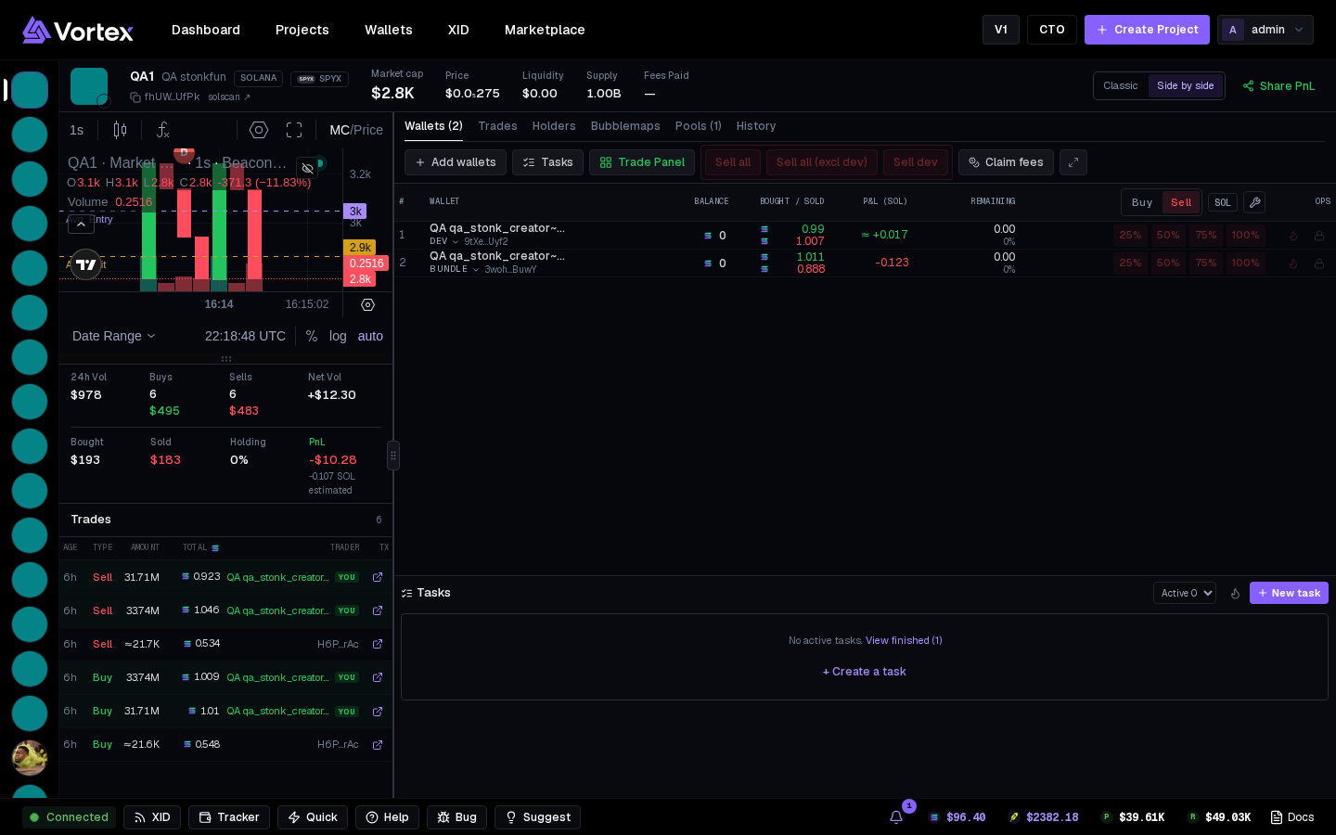1336x835 pixels.
Task: Open the History tab
Action: pyautogui.click(x=756, y=126)
